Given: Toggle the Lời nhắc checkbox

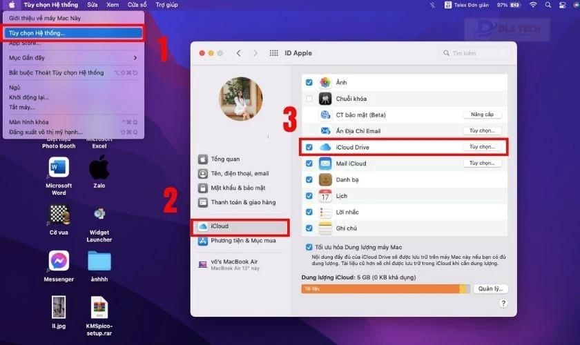Looking at the screenshot, I should 309,213.
